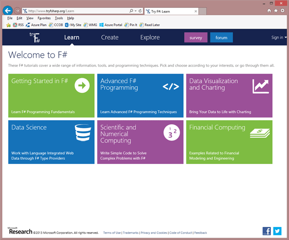The width and height of the screenshot is (289, 240).
Task: Click the Home icon in browser toolbar
Action: pos(269,11)
